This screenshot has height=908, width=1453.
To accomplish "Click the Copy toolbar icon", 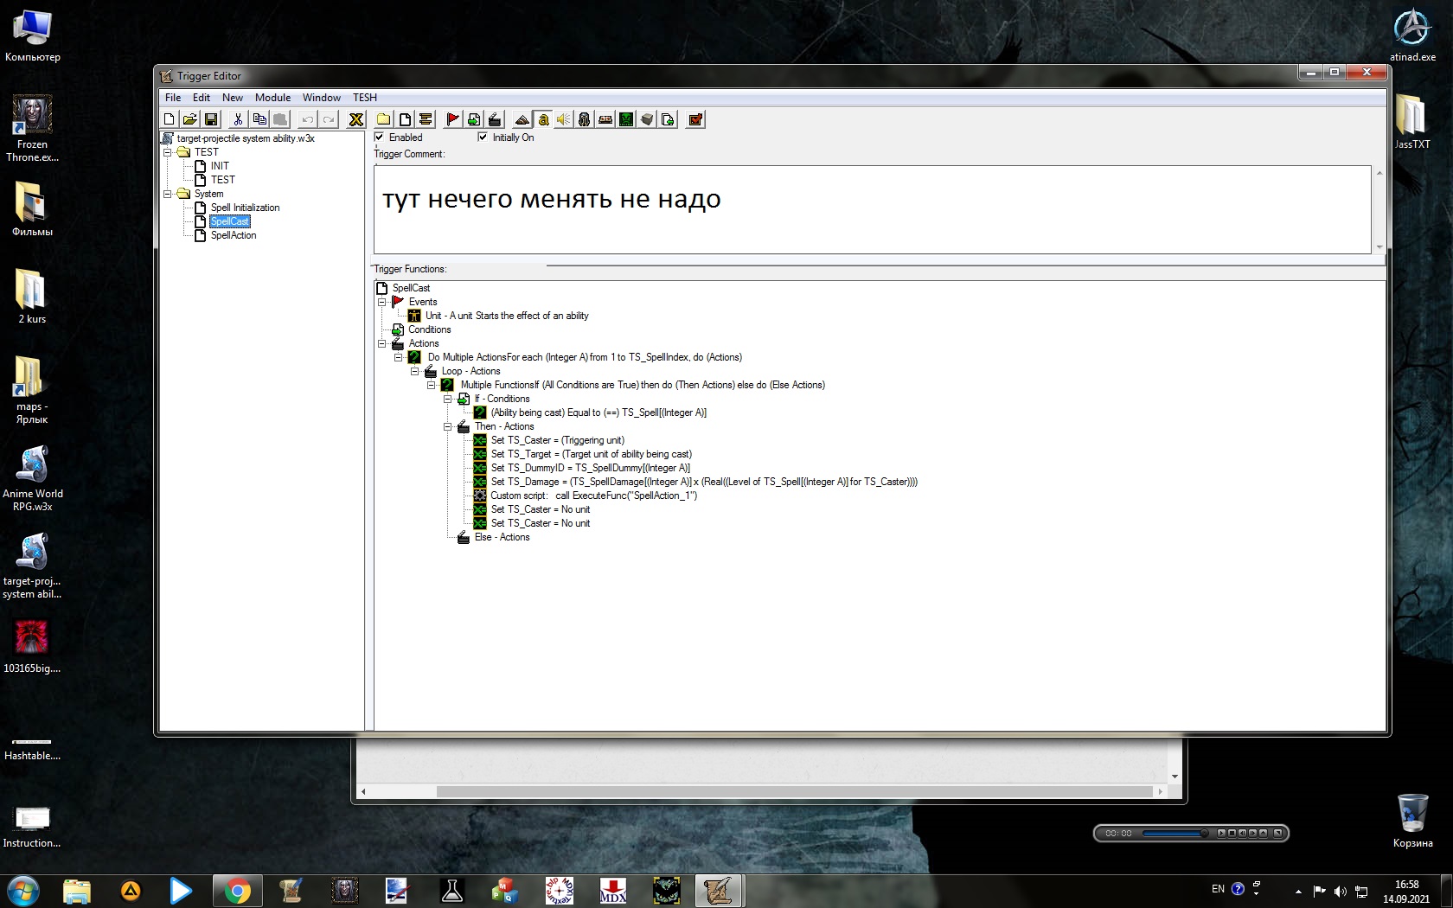I will [x=259, y=119].
